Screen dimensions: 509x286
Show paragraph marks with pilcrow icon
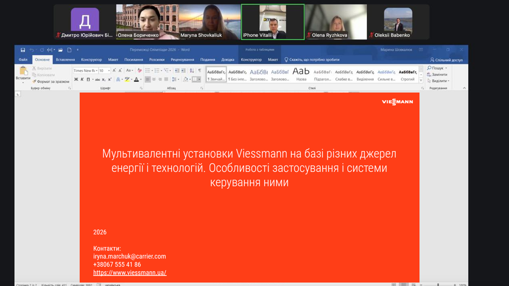point(200,71)
